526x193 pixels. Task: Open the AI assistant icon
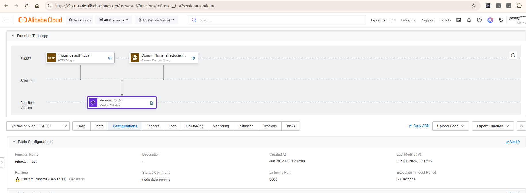[x=490, y=20]
